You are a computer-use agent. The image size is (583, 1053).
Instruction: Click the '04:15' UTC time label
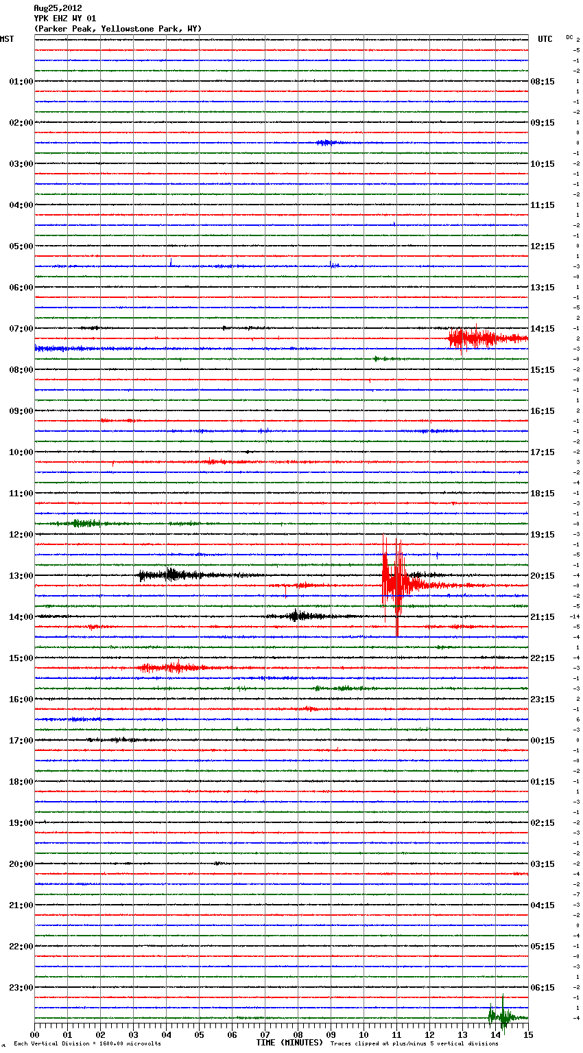coord(543,905)
